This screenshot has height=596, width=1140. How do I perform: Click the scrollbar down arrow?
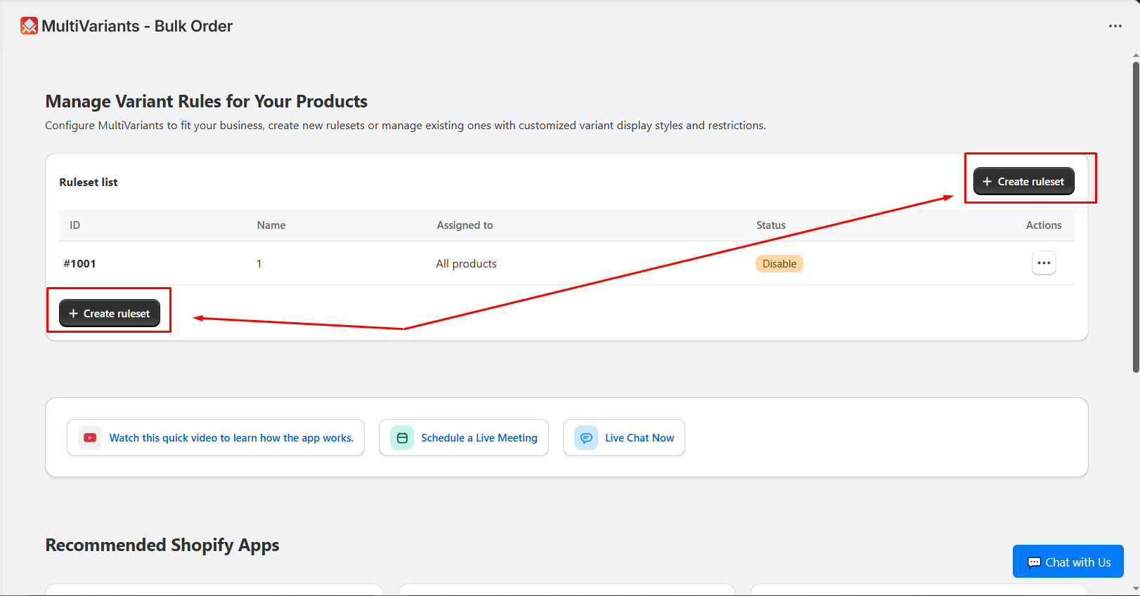pos(1136,589)
